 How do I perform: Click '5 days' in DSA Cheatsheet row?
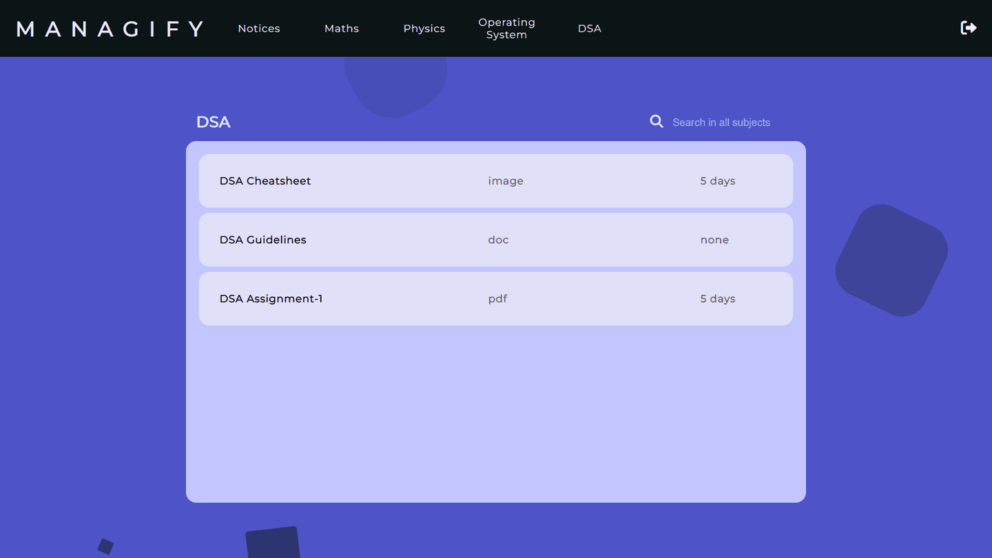pyautogui.click(x=718, y=180)
